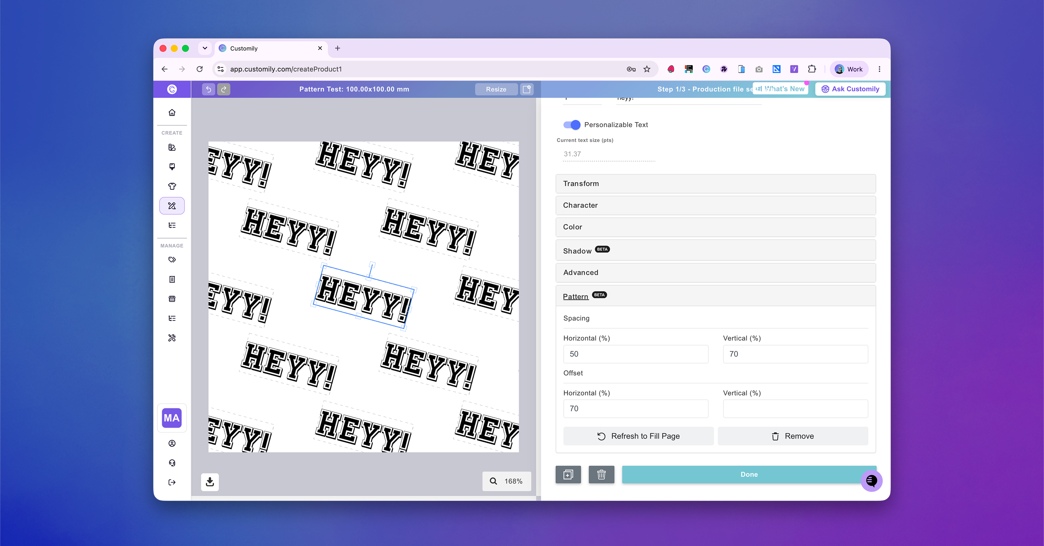Focus the empty Offset Vertical (%) field
The width and height of the screenshot is (1044, 546).
click(x=795, y=409)
